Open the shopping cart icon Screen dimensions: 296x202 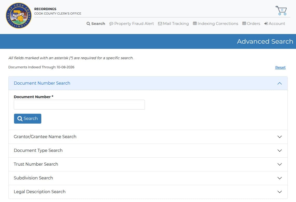tap(281, 11)
